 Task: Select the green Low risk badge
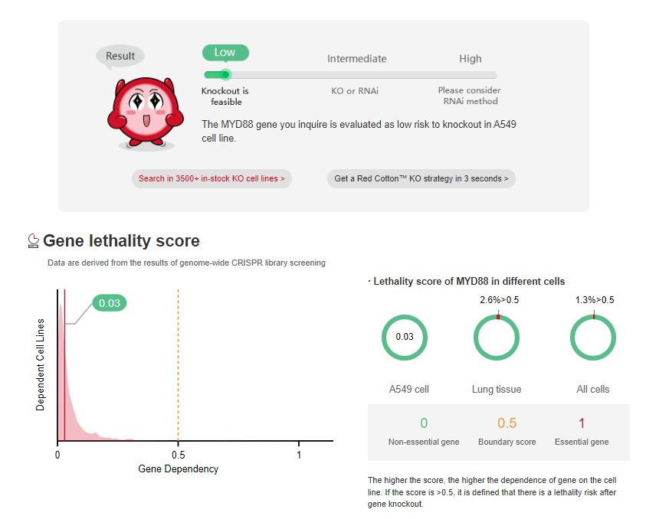click(x=225, y=53)
